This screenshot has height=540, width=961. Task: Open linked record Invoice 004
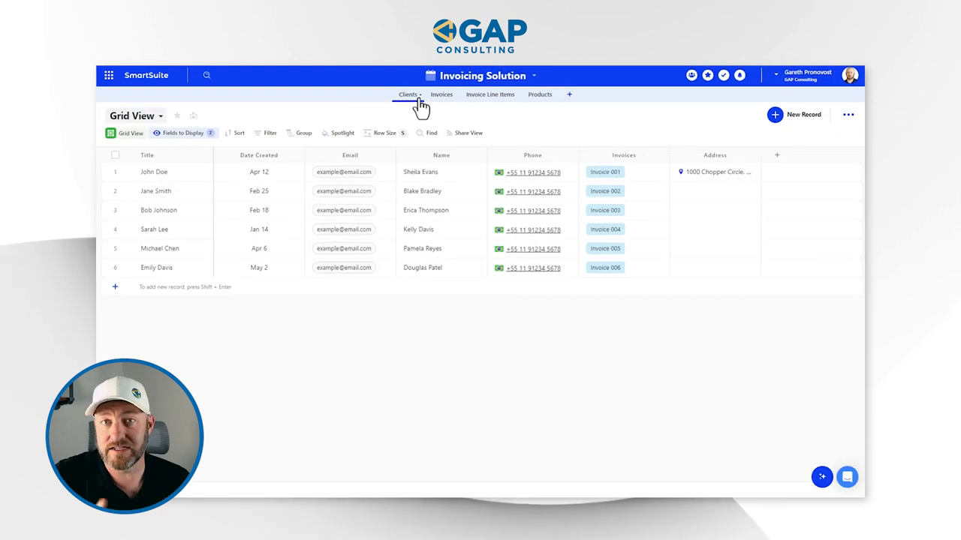(605, 229)
